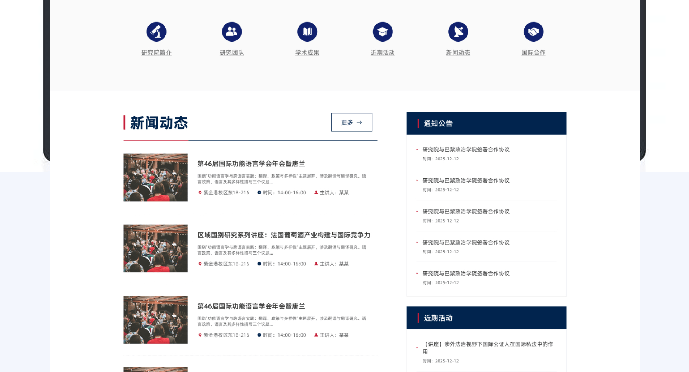
Task: Click the graduation cap icon for 近期活动
Action: coord(383,32)
